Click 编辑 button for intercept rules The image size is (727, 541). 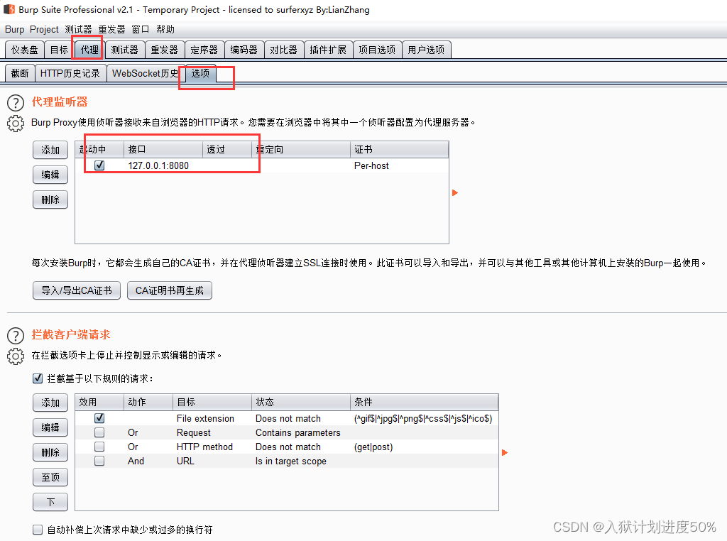click(x=50, y=427)
